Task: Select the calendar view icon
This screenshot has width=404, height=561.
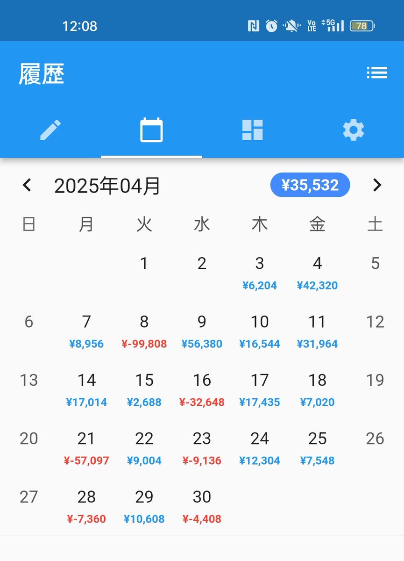Action: tap(151, 130)
